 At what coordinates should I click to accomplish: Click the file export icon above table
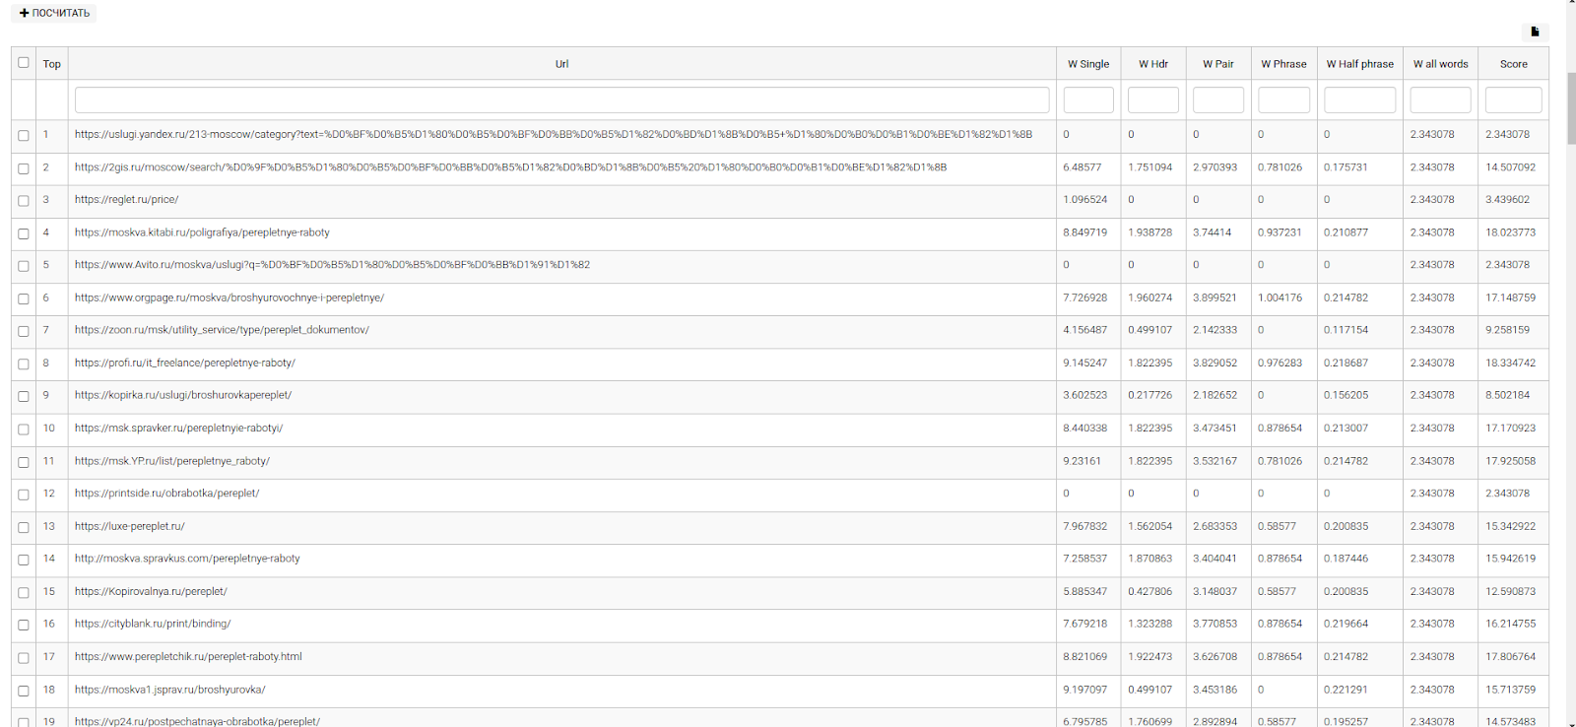tap(1535, 32)
